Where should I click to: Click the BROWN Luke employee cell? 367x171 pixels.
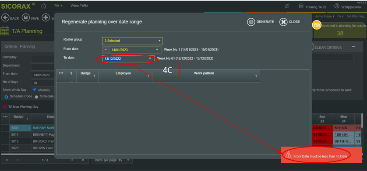click(43, 148)
